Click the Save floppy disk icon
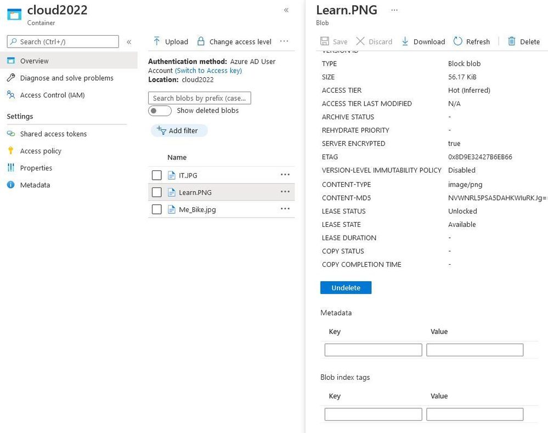The width and height of the screenshot is (548, 433). tap(325, 41)
